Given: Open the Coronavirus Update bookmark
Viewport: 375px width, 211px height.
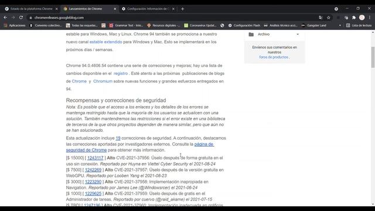Looking at the screenshot, I should (x=200, y=25).
